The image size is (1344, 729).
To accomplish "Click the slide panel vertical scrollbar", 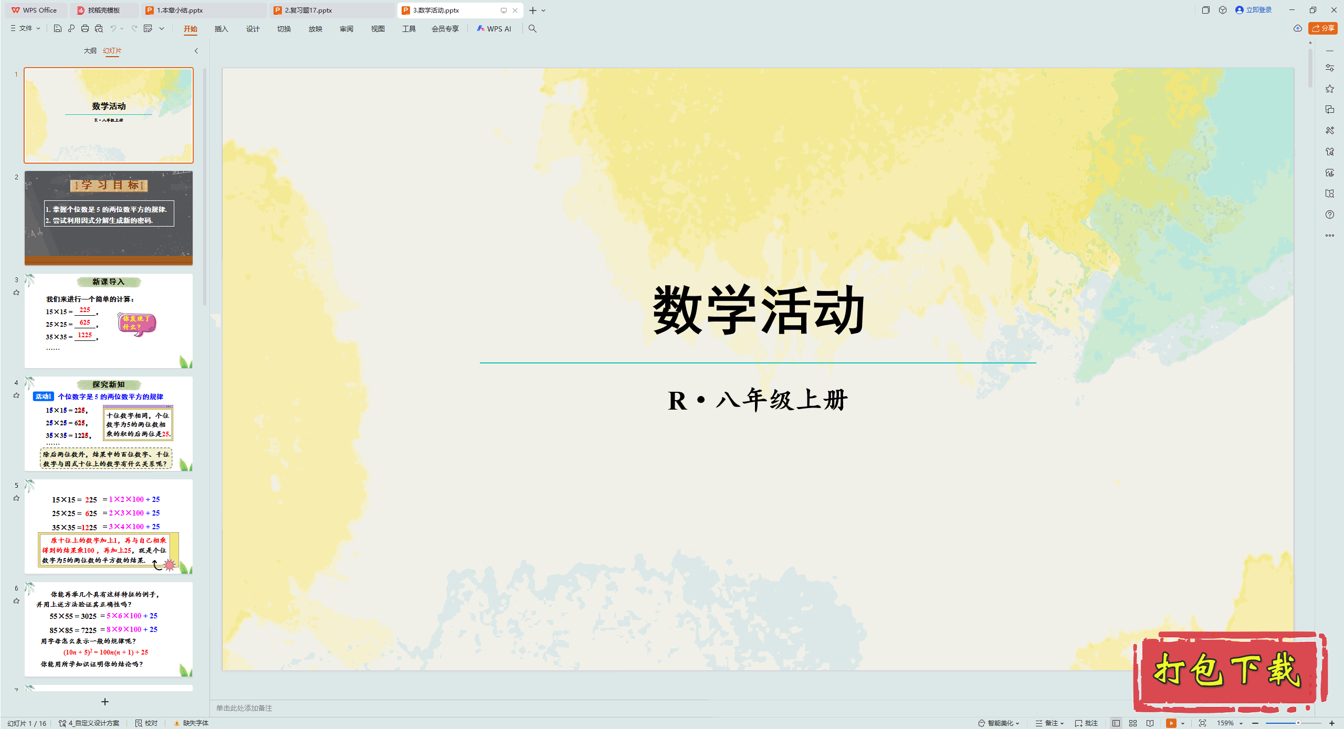I will [x=205, y=186].
